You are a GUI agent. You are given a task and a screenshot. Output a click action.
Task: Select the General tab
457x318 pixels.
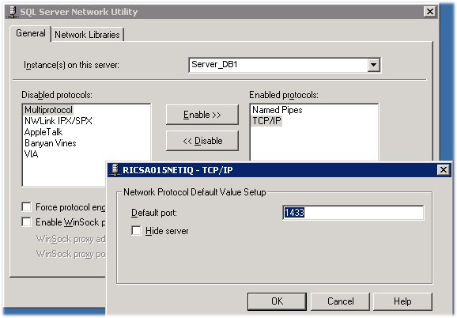[31, 33]
